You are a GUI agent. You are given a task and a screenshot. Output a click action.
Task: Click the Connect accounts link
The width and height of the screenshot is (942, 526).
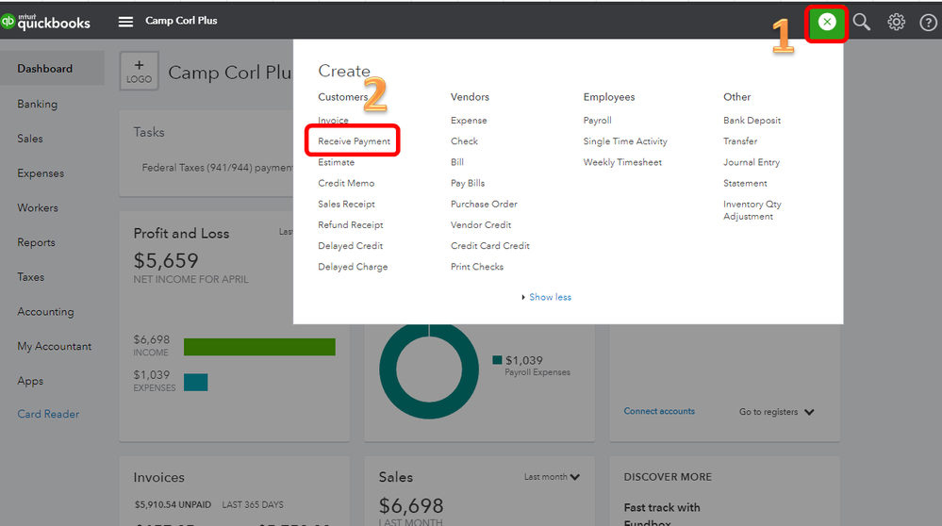point(659,411)
